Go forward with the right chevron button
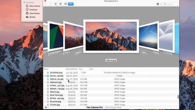The height and width of the screenshot is (110, 195). click(50, 4)
